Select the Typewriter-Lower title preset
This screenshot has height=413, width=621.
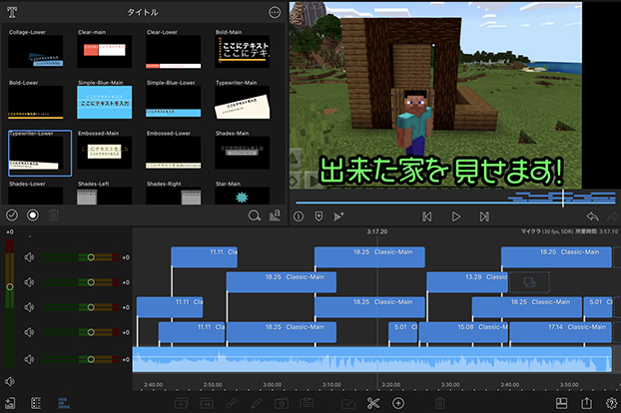pyautogui.click(x=40, y=153)
